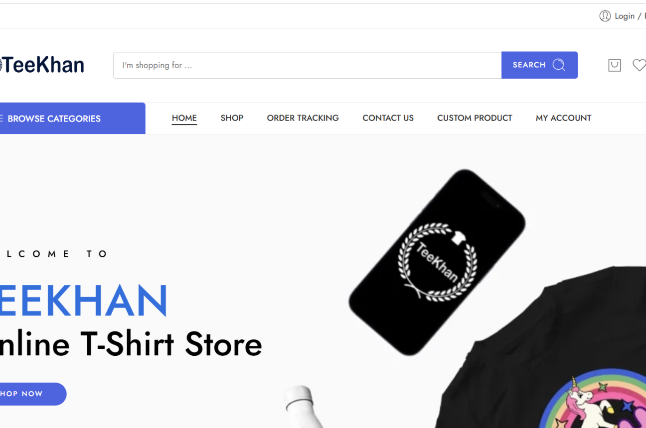Screen dimensions: 646x428
Task: Click the TeeKhan logo in header
Action: (x=42, y=65)
